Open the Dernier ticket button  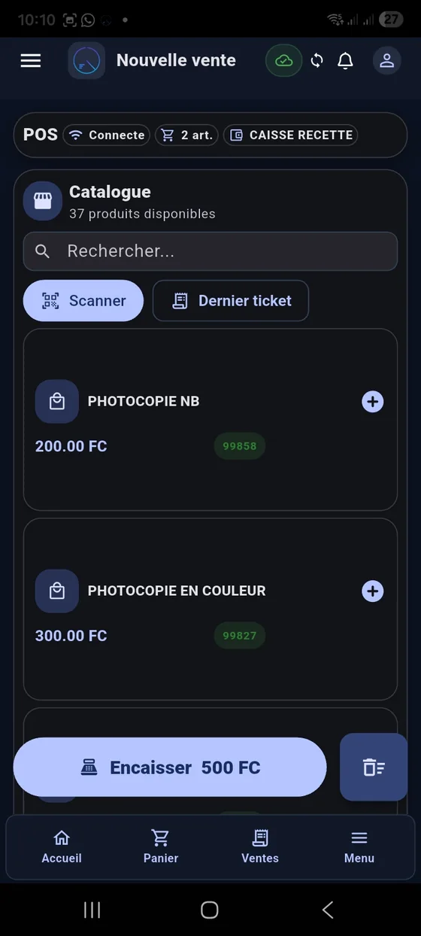pyautogui.click(x=231, y=301)
